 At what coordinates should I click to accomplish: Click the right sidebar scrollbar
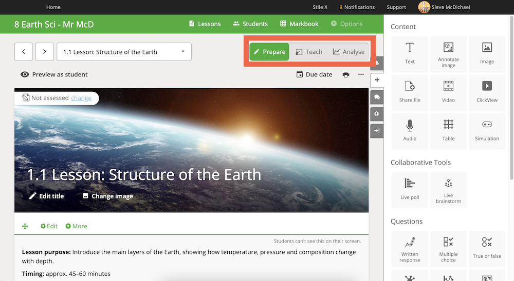(512, 98)
